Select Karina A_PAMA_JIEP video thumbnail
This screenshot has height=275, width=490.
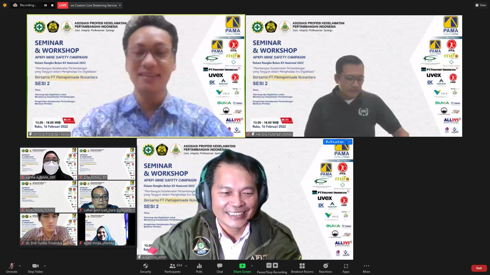tap(48, 163)
